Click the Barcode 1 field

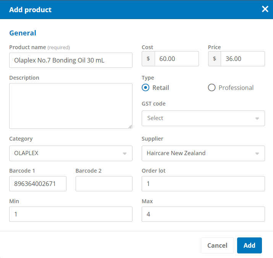38,184
